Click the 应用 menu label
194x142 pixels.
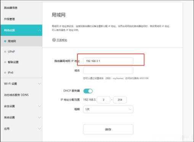coord(7,129)
